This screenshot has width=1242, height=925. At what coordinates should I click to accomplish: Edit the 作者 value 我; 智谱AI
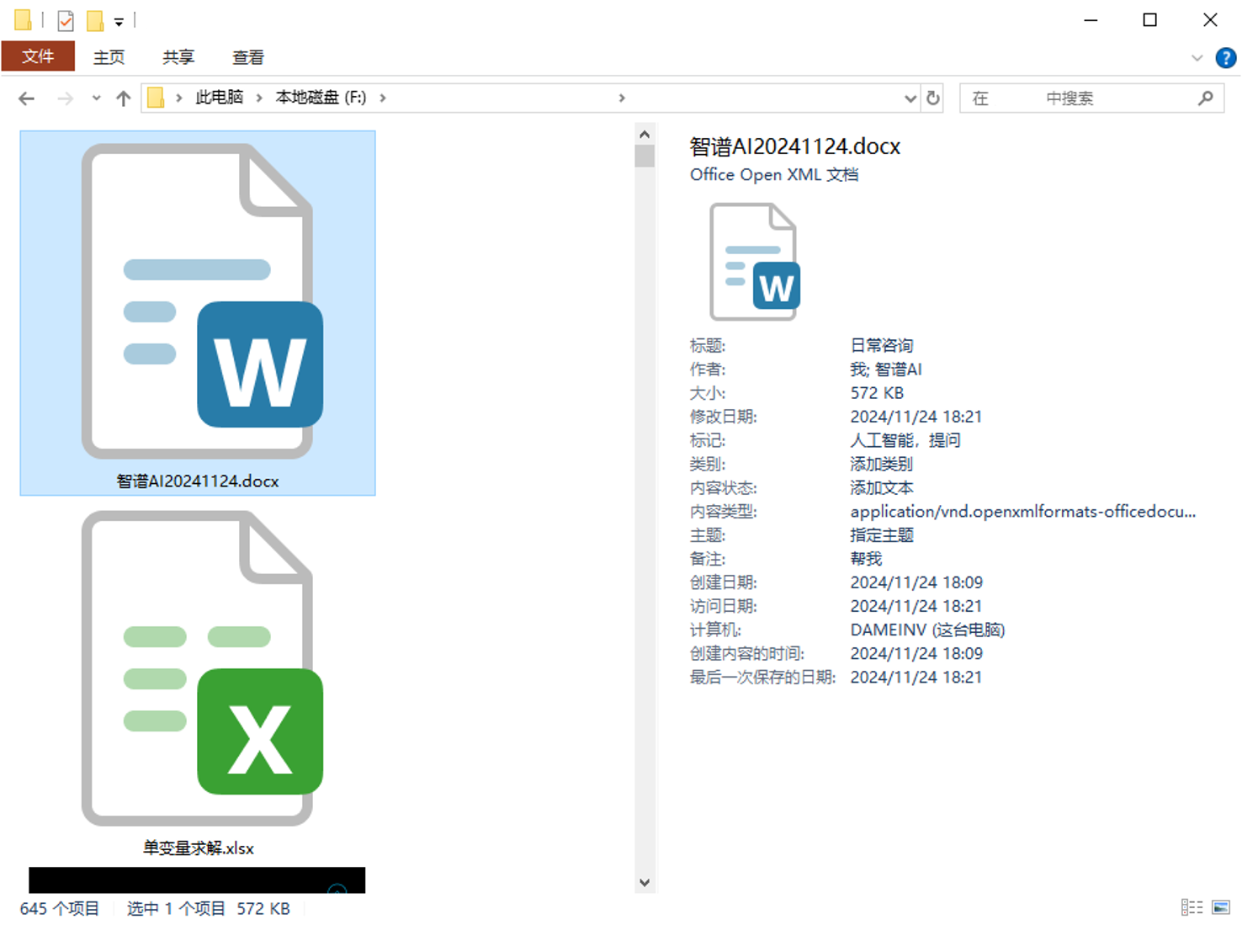(886, 369)
